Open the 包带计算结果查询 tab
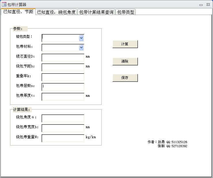 [x=96, y=12]
